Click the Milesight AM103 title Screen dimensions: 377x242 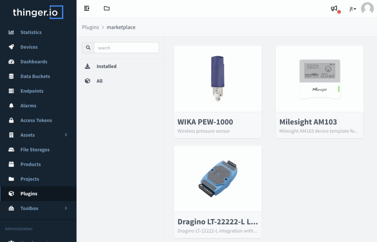pos(308,122)
